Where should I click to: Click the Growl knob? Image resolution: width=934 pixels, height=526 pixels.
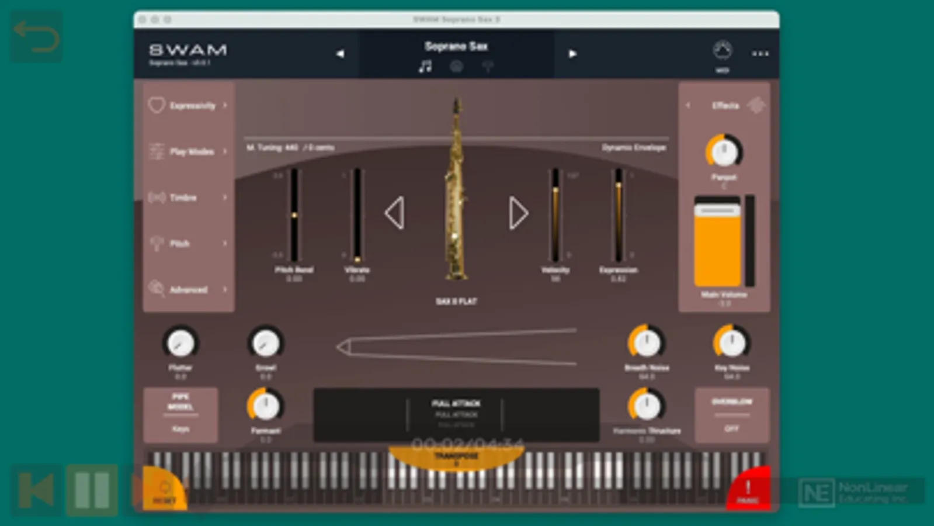(266, 343)
